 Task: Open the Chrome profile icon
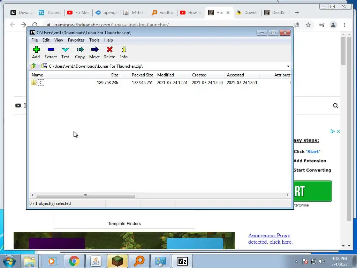[333, 25]
